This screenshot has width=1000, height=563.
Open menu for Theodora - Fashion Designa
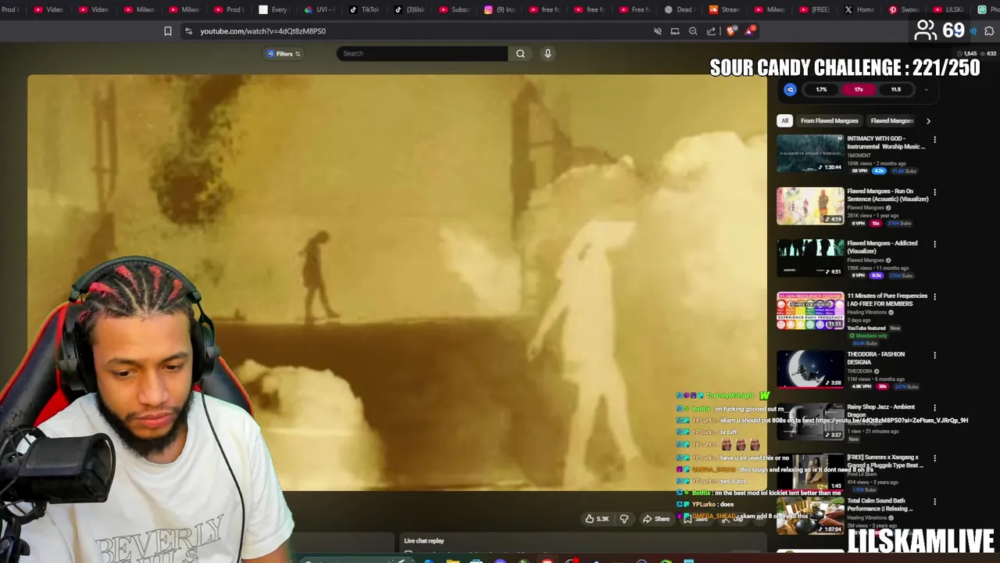point(934,355)
